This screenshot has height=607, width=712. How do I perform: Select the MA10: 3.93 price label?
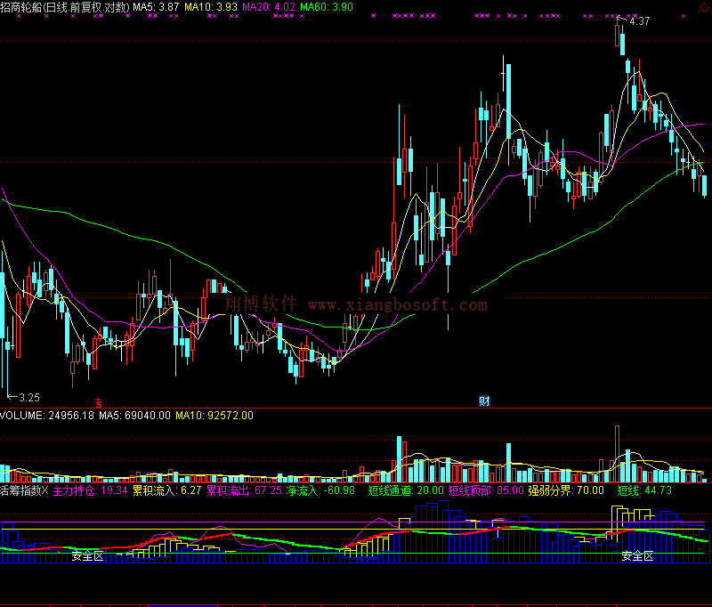(211, 7)
